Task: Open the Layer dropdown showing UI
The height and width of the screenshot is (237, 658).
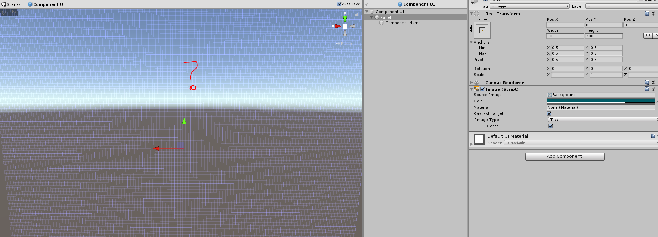Action: point(622,6)
